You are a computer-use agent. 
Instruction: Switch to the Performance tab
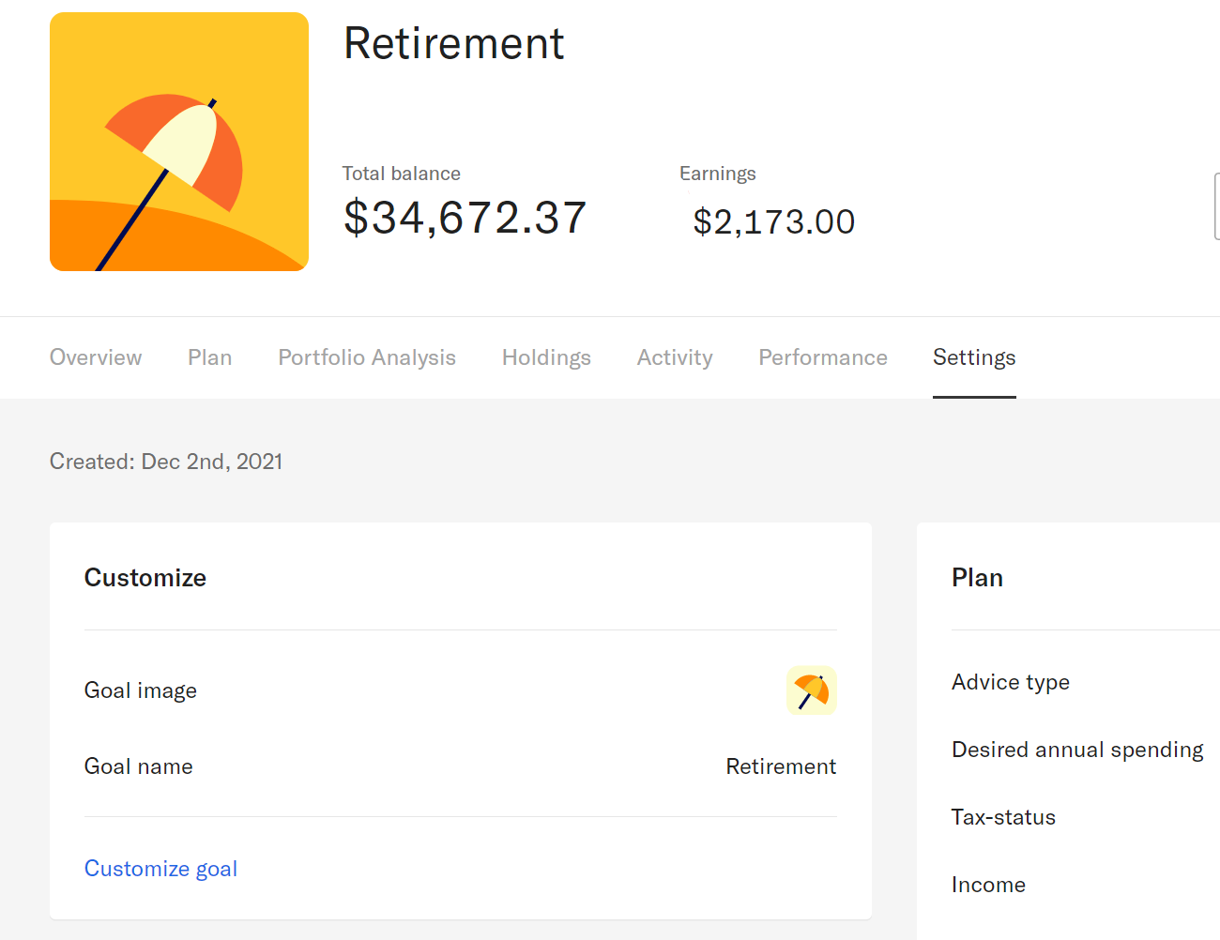[x=822, y=357]
